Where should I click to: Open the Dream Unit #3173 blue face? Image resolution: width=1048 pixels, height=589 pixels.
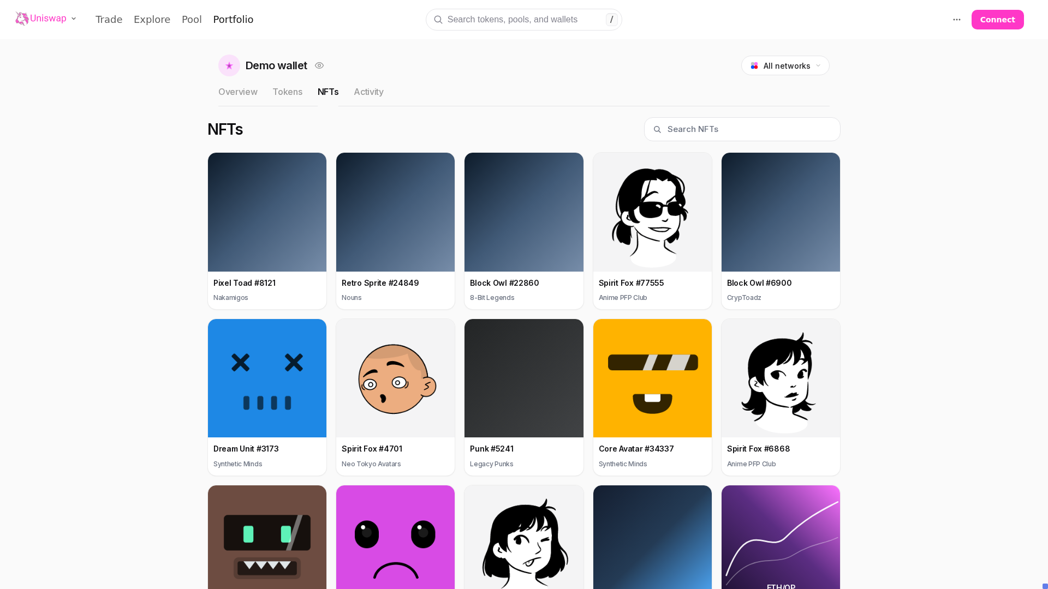(267, 378)
